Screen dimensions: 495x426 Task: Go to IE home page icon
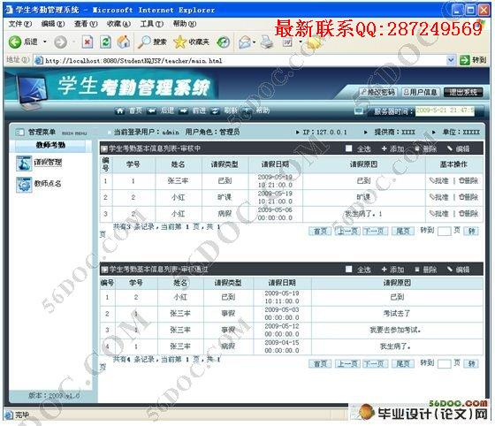coord(124,42)
